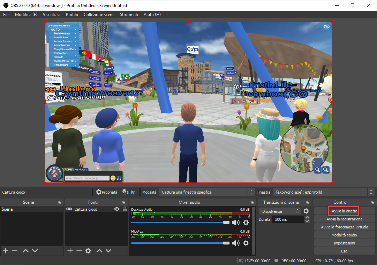This screenshot has width=377, height=265.
Task: Toggle the lock on the Cattura gioco source
Action: coord(125,209)
